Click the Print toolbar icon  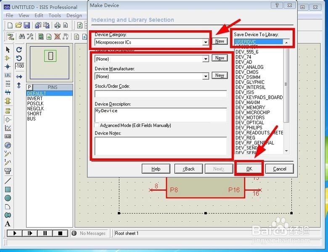tap(57, 25)
